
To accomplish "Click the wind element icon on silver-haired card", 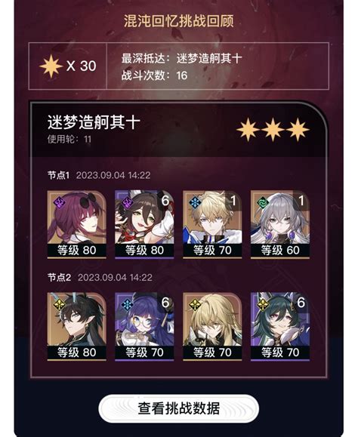I will click(263, 202).
